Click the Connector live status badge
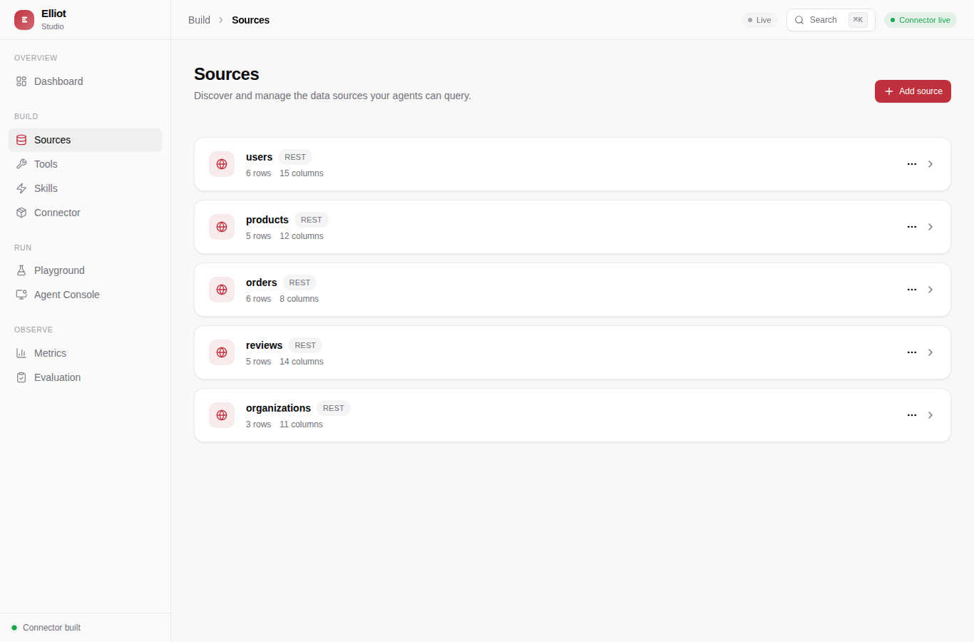The image size is (974, 642). tap(920, 20)
